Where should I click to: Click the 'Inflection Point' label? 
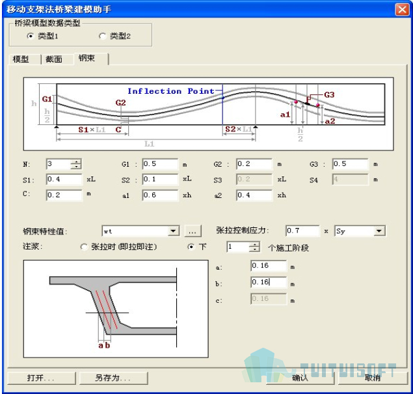pos(171,91)
